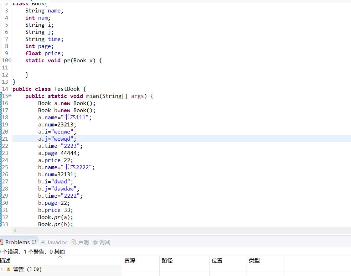351x276 pixels.
Task: Switch to the 调试 debug tab
Action: [104, 242]
